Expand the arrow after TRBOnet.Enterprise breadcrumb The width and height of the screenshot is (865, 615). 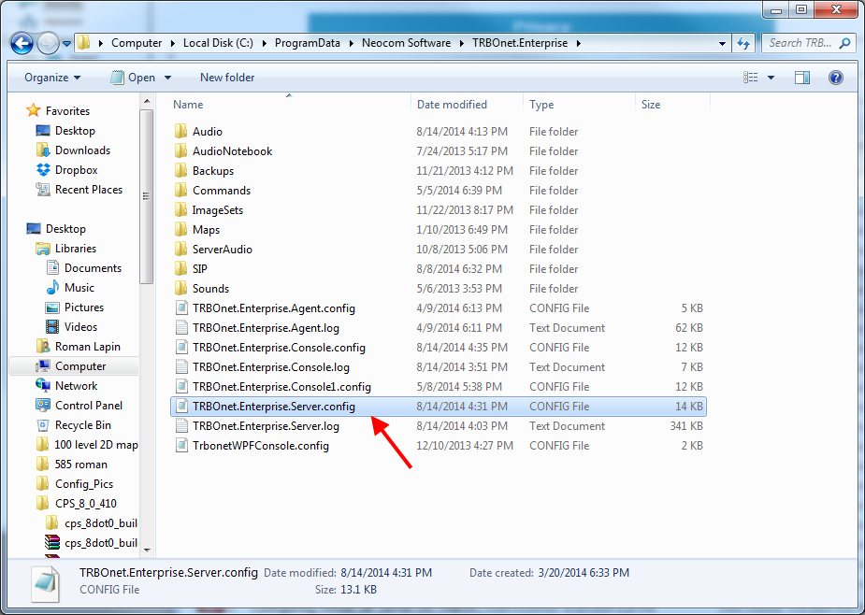[x=579, y=43]
